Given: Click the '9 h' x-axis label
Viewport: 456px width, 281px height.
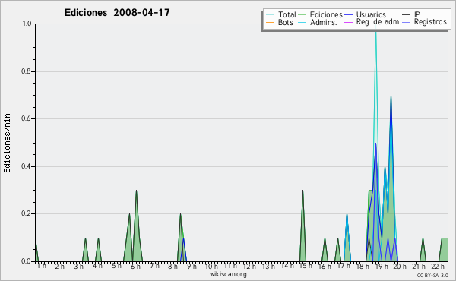Looking at the screenshot, I should pyautogui.click(x=192, y=266).
